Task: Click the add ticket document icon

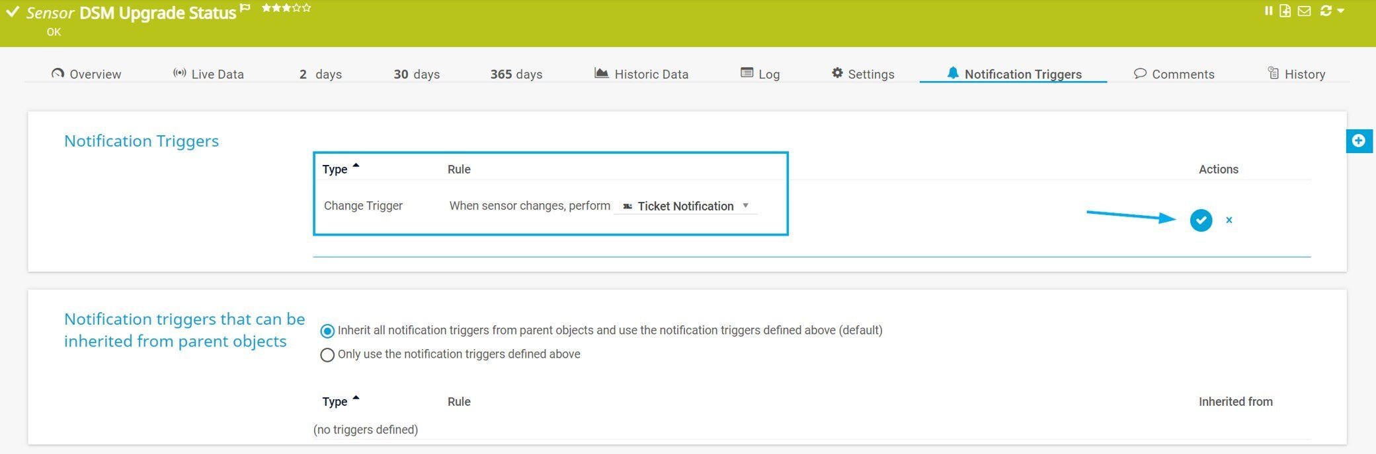Action: pyautogui.click(x=1285, y=11)
